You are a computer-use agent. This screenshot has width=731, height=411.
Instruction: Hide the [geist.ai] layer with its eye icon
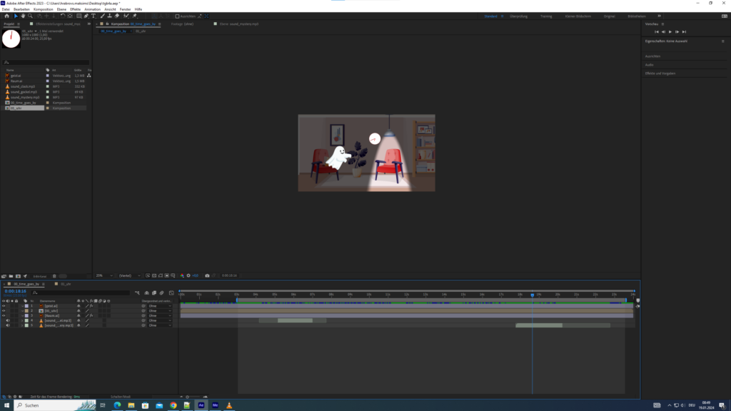4,305
